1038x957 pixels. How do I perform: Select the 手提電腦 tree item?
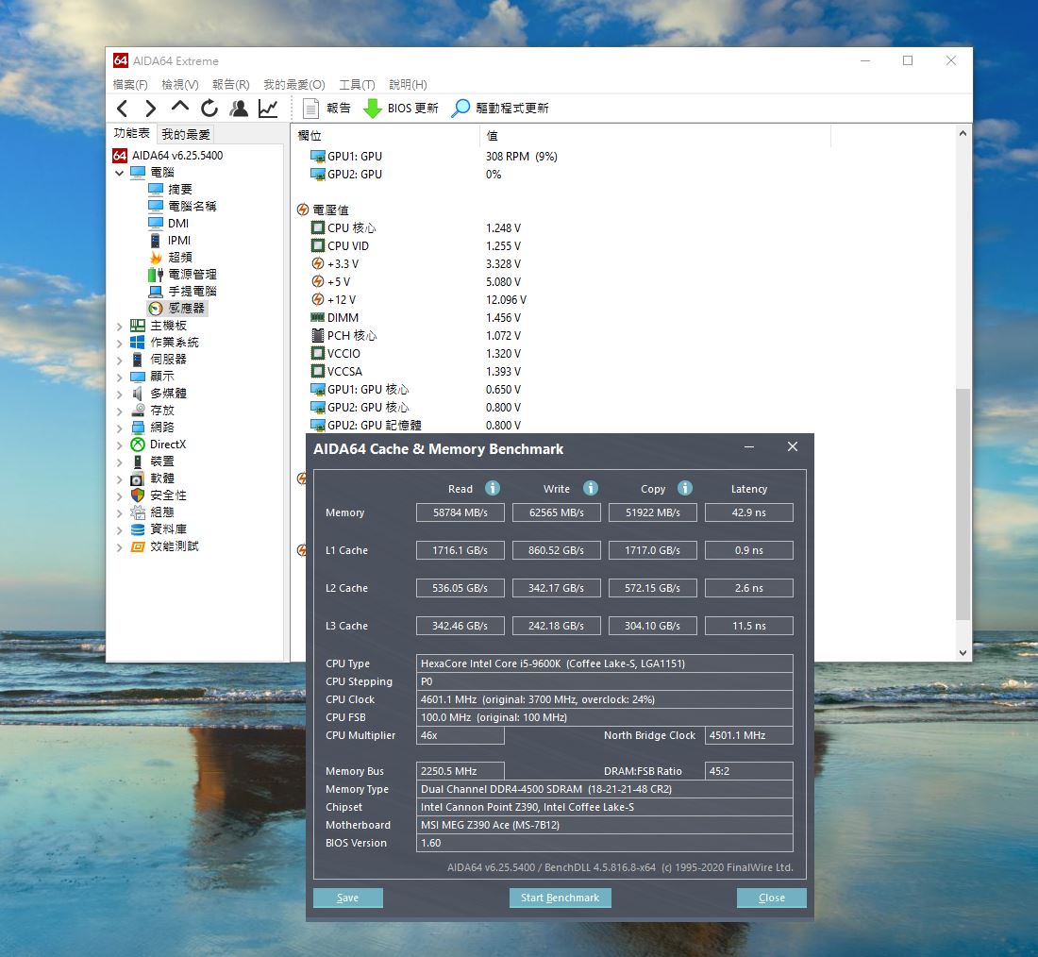pyautogui.click(x=182, y=292)
